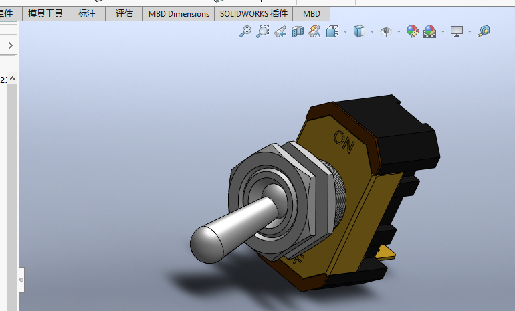Image resolution: width=515 pixels, height=311 pixels.
Task: Expand the left panel chevron arrow
Action: tap(11, 45)
